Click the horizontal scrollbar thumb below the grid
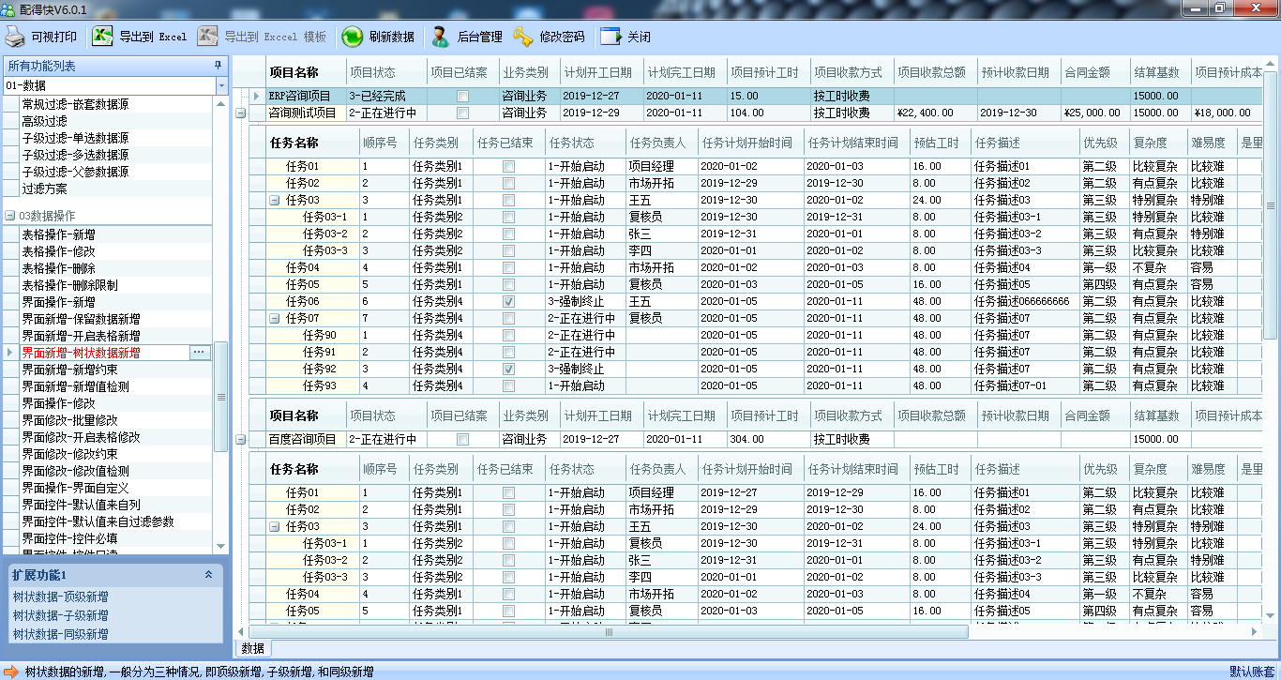The height and width of the screenshot is (680, 1281). 609,632
